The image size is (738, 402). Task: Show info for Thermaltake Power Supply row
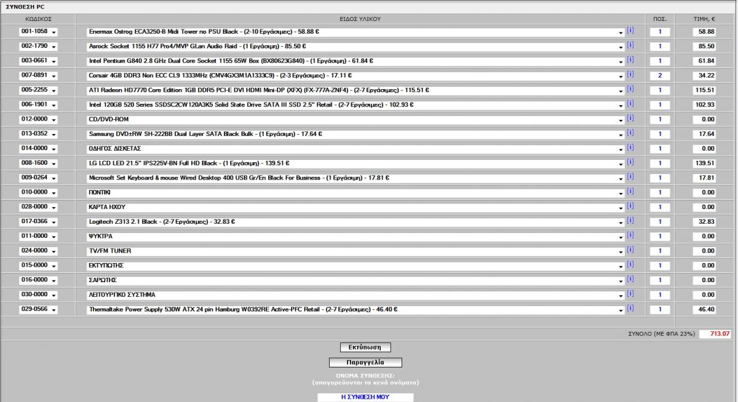point(630,309)
